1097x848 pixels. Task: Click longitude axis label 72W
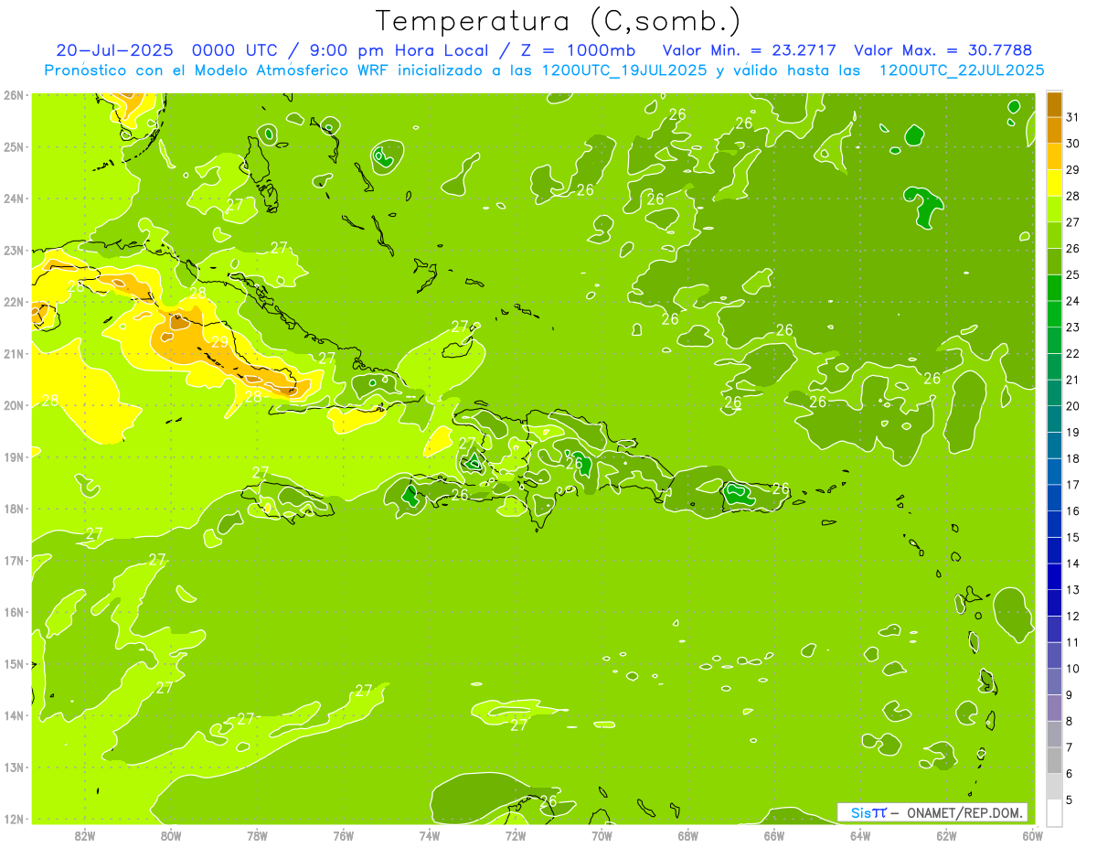516,836
